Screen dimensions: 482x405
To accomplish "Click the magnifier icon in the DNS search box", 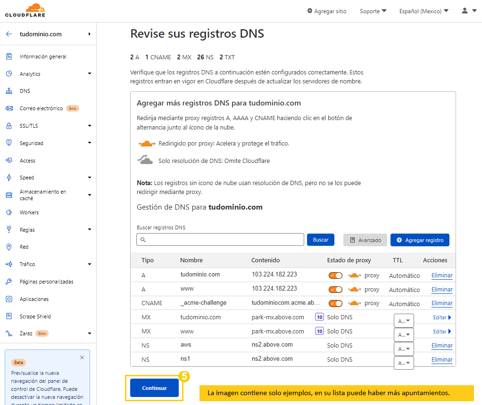I will pos(143,240).
